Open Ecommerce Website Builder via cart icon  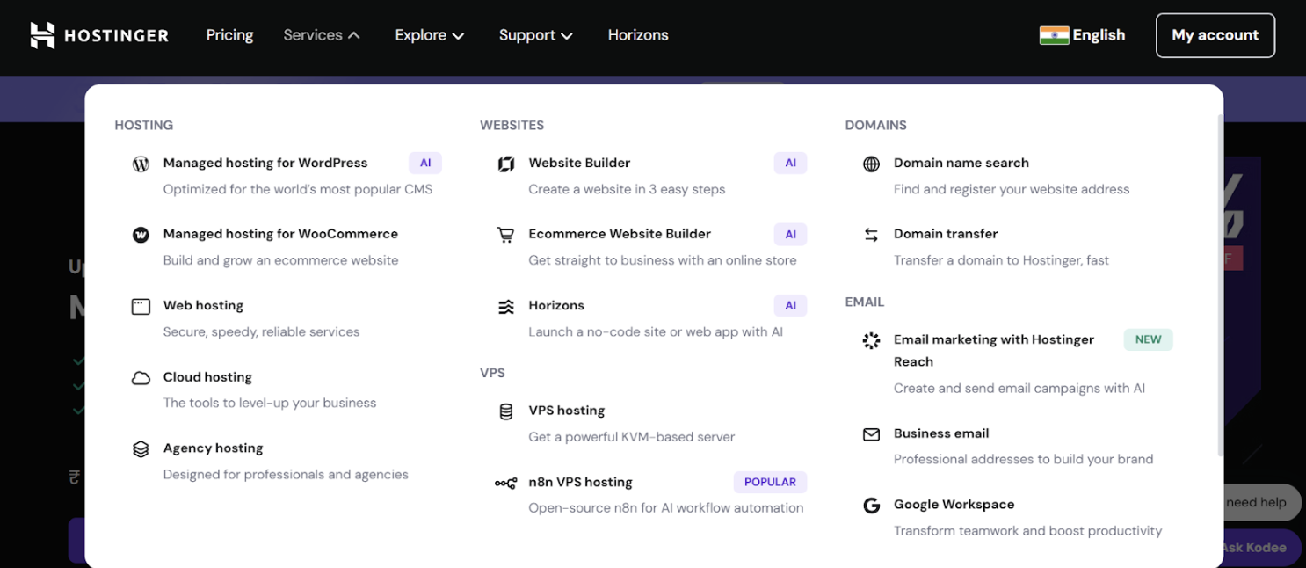pyautogui.click(x=505, y=234)
